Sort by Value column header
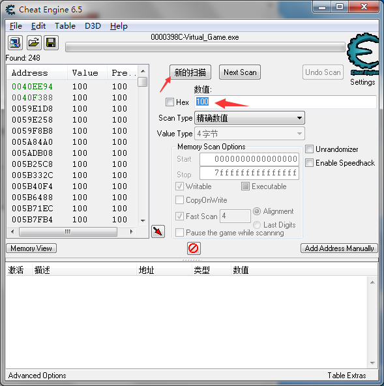Viewport: 384px width, 386px height. [87, 73]
